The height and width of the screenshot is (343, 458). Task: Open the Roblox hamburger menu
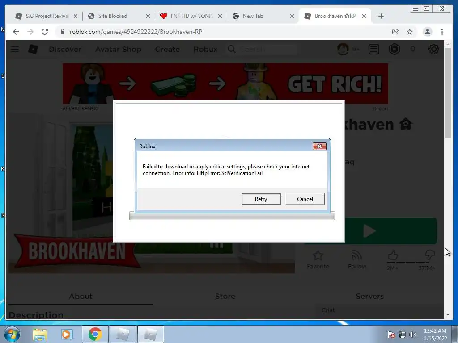tap(15, 49)
